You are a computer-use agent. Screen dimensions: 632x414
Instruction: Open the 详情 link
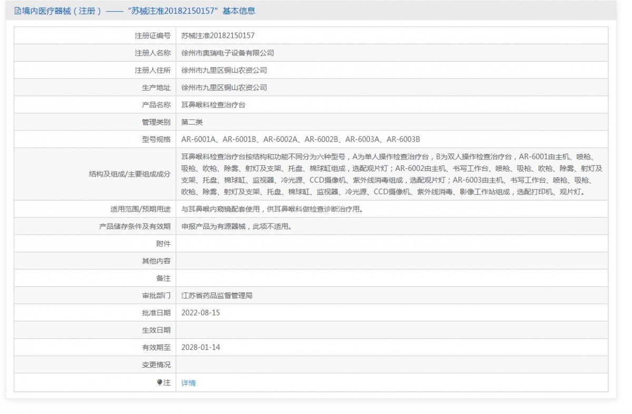point(188,383)
